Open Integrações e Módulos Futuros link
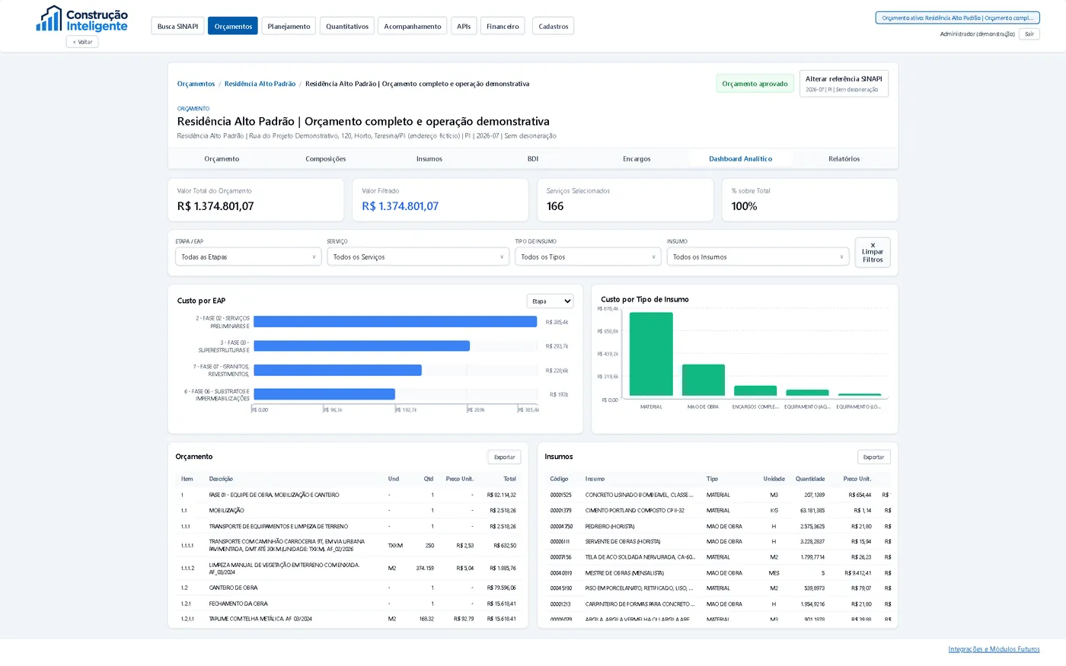 coord(994,649)
